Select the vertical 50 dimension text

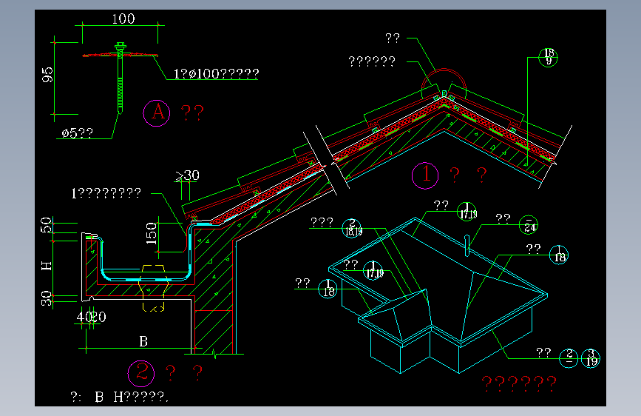pyautogui.click(x=46, y=225)
